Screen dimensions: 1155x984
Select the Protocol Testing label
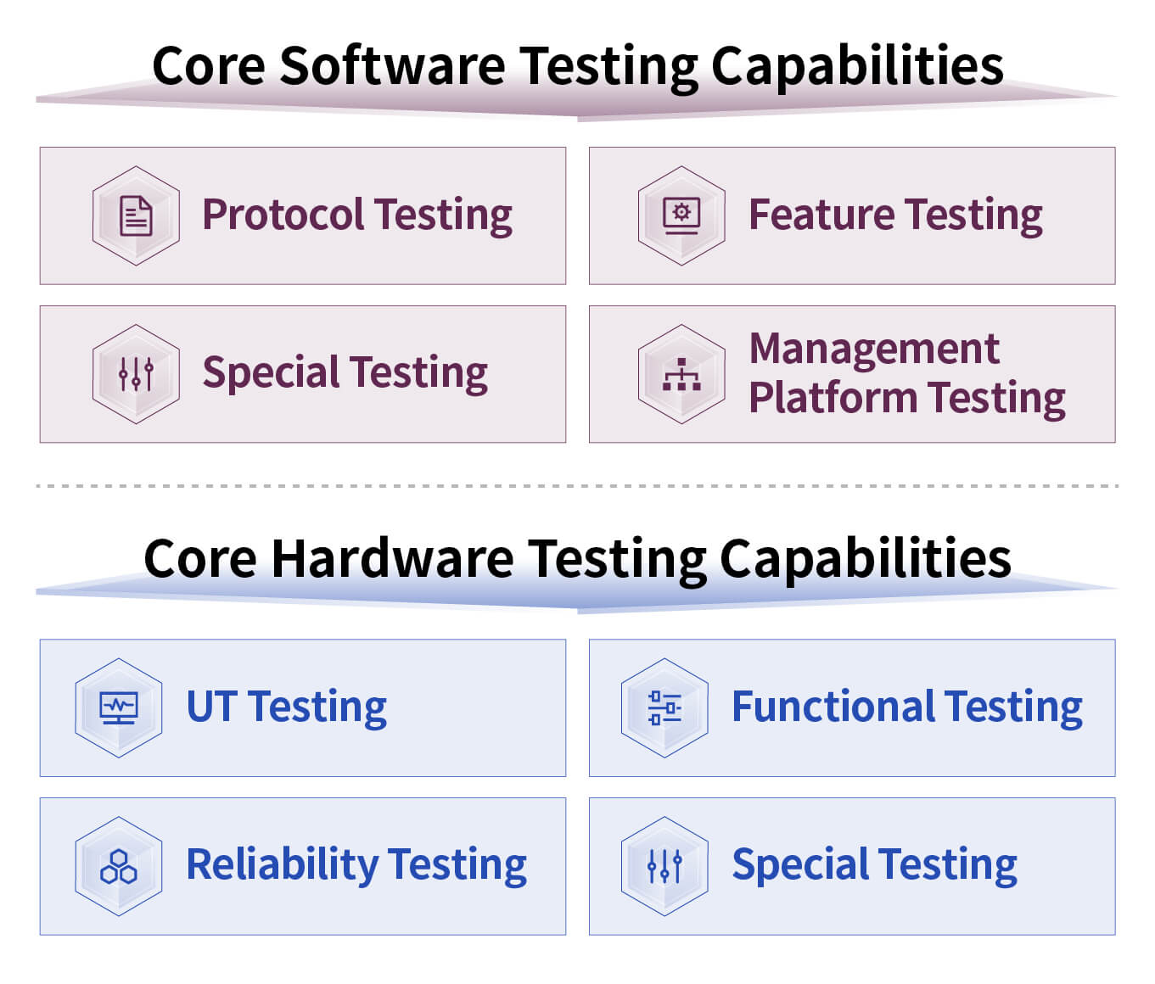point(357,215)
